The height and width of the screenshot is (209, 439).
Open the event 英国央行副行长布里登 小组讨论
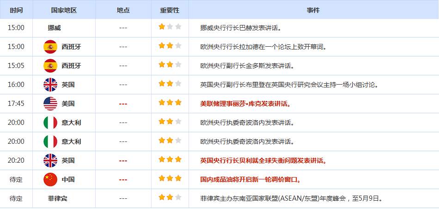click(289, 85)
